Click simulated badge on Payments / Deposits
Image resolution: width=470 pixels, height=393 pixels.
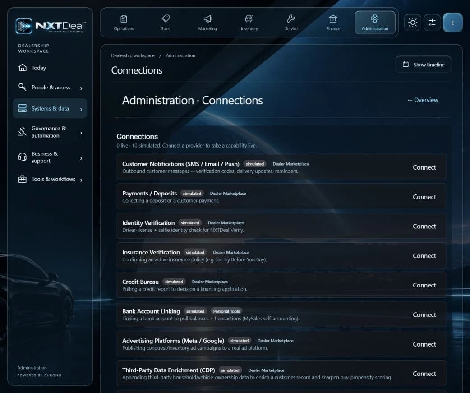click(192, 194)
